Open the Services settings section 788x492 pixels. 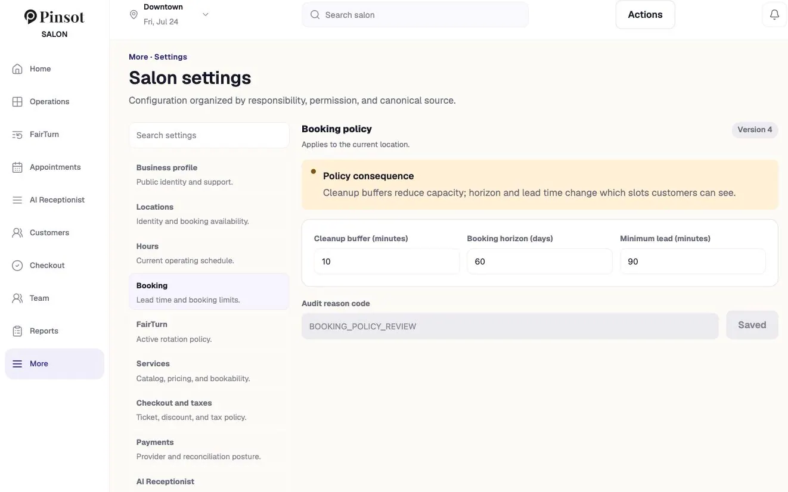point(209,370)
